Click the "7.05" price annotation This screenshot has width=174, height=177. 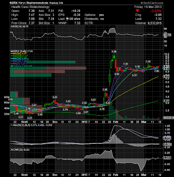click(157, 71)
